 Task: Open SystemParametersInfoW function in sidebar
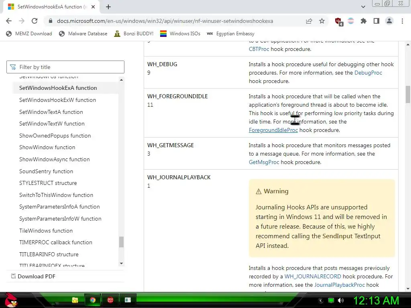pyautogui.click(x=60, y=219)
